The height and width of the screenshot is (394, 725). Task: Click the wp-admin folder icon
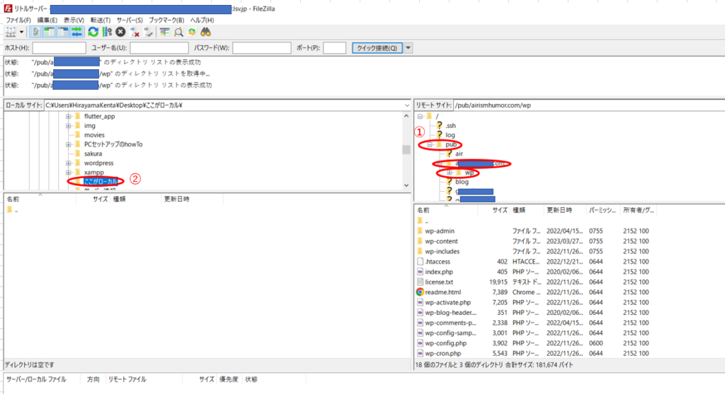tap(420, 231)
